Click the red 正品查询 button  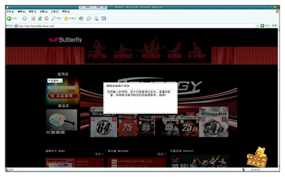63,96
